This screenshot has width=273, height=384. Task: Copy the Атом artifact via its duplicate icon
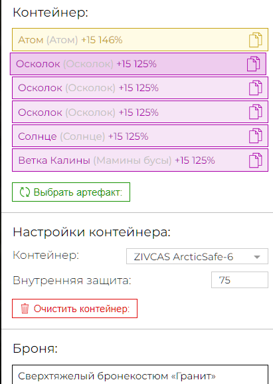click(x=256, y=40)
